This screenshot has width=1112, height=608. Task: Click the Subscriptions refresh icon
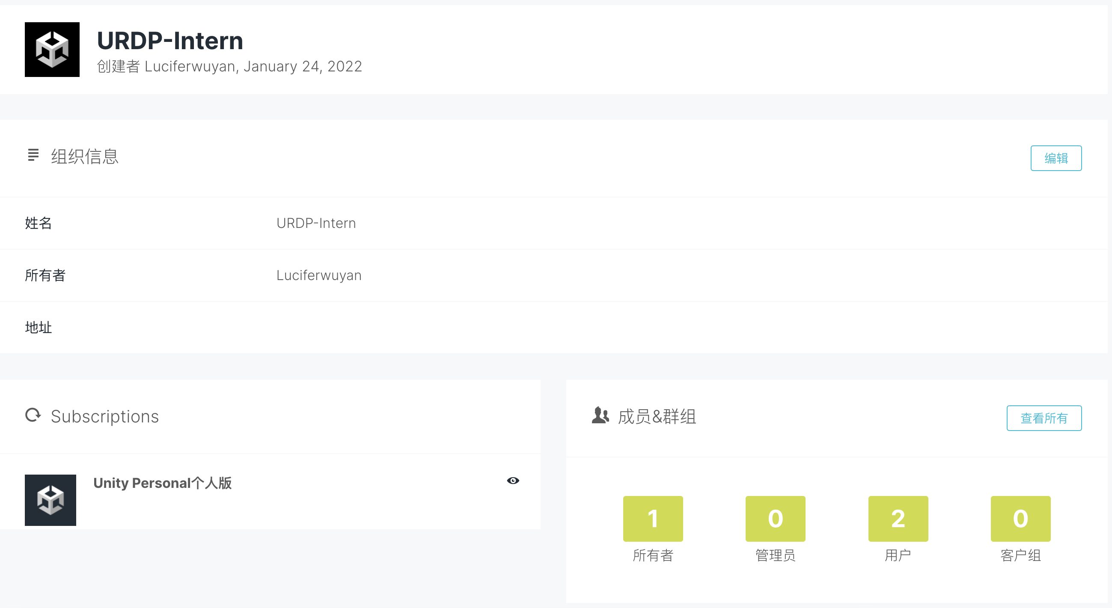[x=33, y=415]
